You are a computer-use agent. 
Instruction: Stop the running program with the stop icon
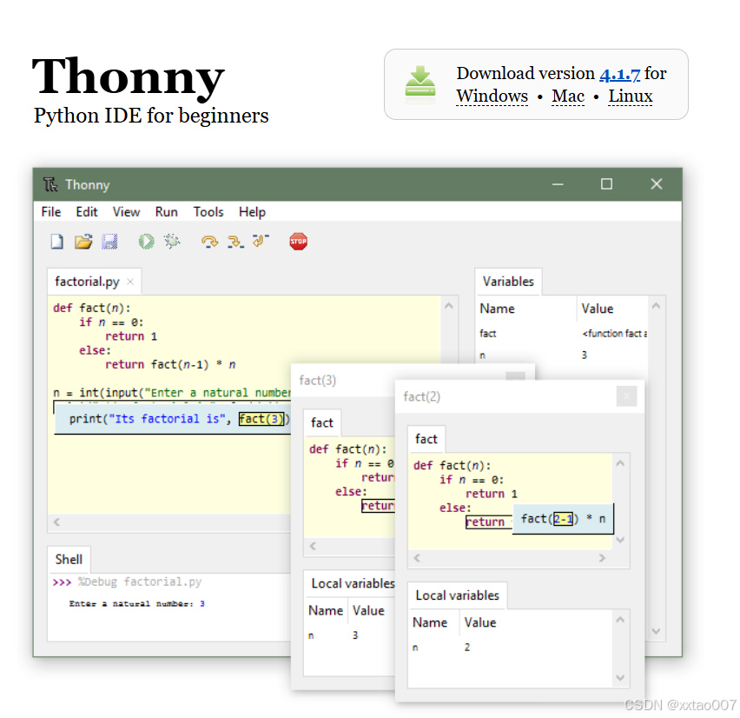coord(298,241)
